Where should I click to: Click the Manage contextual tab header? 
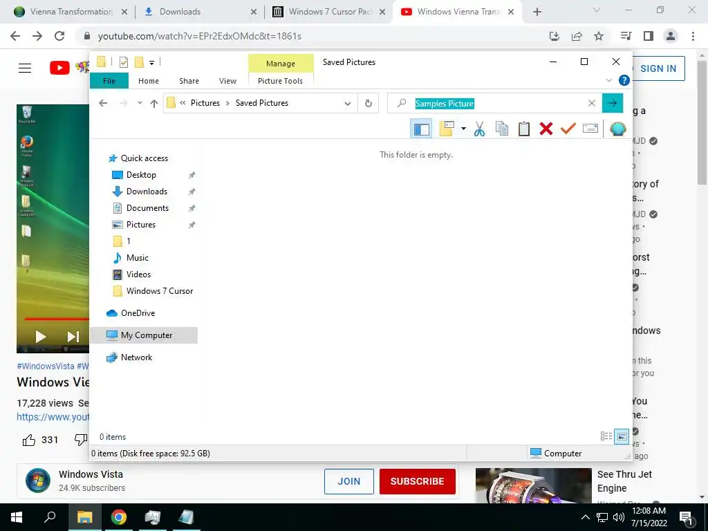(x=281, y=63)
